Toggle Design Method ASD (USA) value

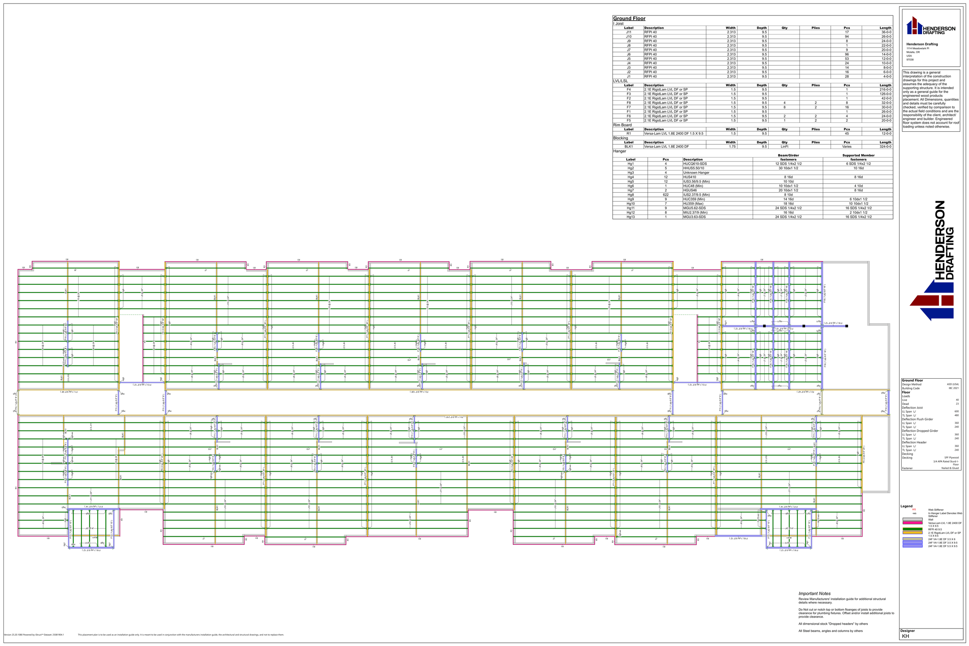pyautogui.click(x=952, y=385)
